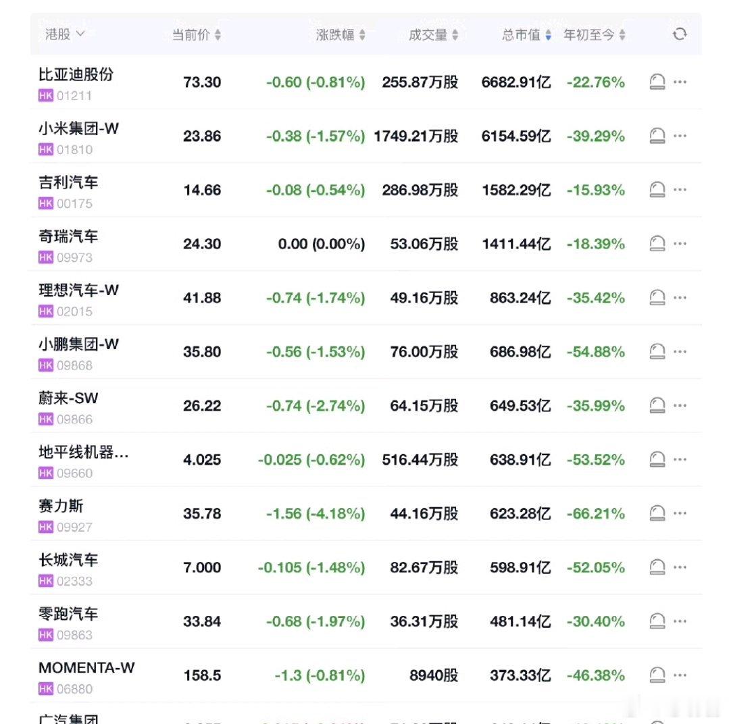Screen dimensions: 729x724
Task: Click stock code 01211
Action: click(74, 96)
